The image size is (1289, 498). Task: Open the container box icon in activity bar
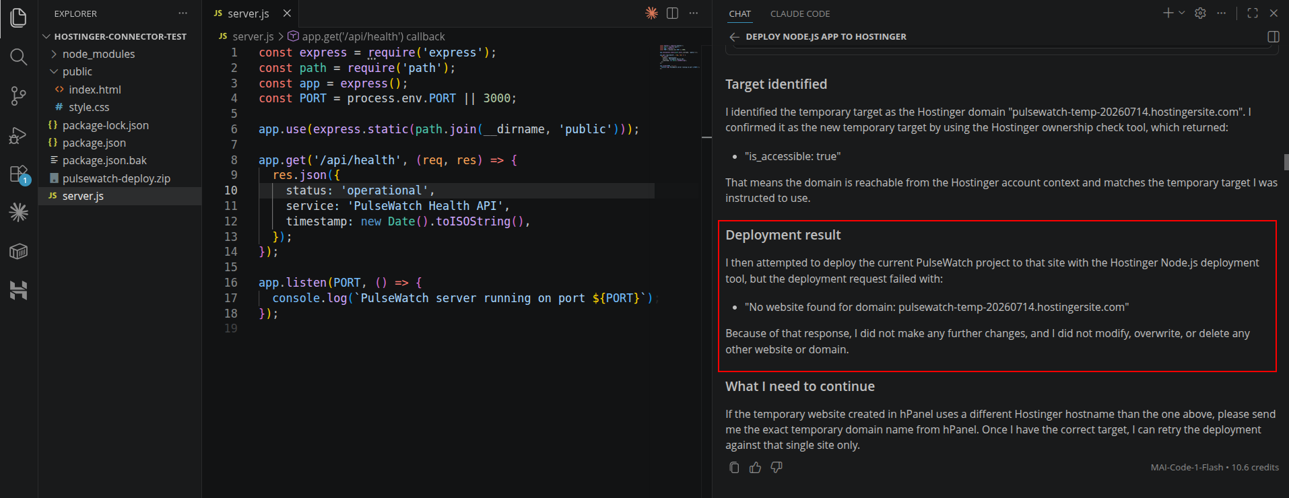click(x=19, y=252)
